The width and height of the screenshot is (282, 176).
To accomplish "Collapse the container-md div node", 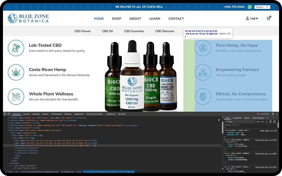I will click(x=11, y=133).
